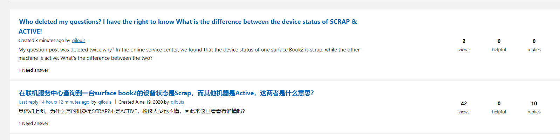The image size is (560, 140).
Task: Open qilouis profile right after the Last reply link
Action: (x=104, y=102)
